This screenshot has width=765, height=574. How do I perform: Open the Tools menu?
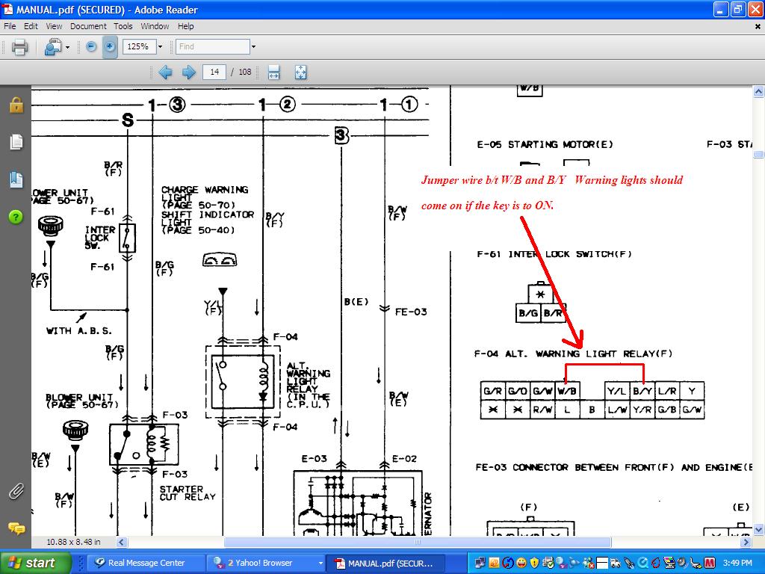123,26
